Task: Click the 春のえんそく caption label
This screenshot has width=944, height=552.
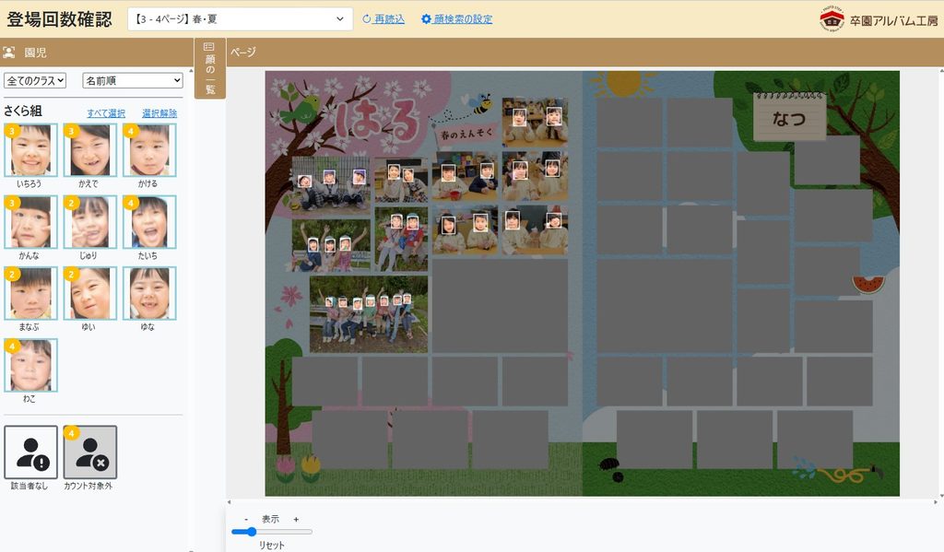Action: coord(467,134)
